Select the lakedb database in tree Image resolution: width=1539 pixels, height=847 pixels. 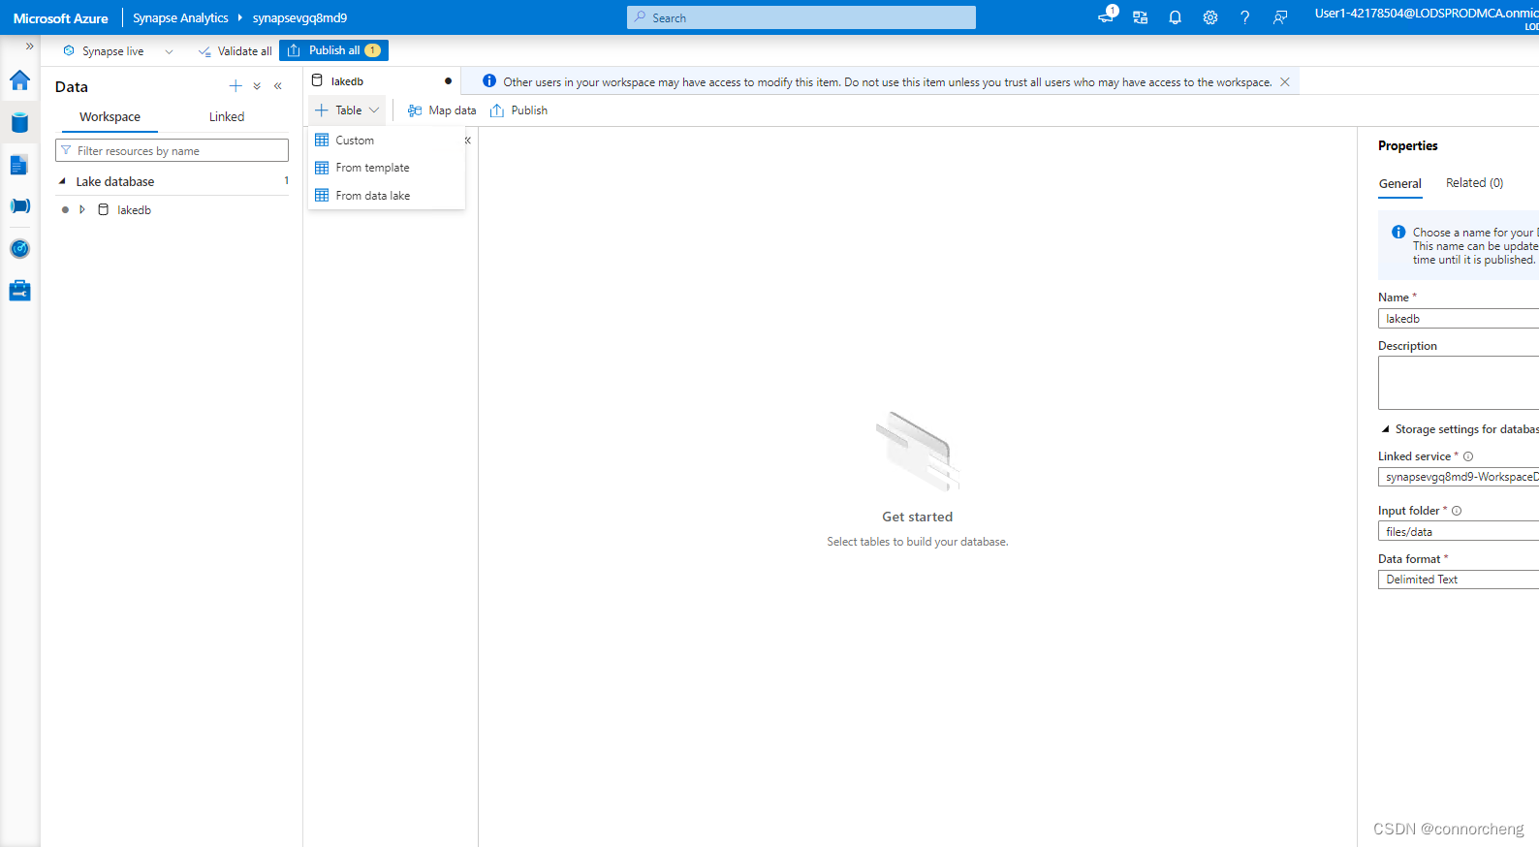coord(134,210)
